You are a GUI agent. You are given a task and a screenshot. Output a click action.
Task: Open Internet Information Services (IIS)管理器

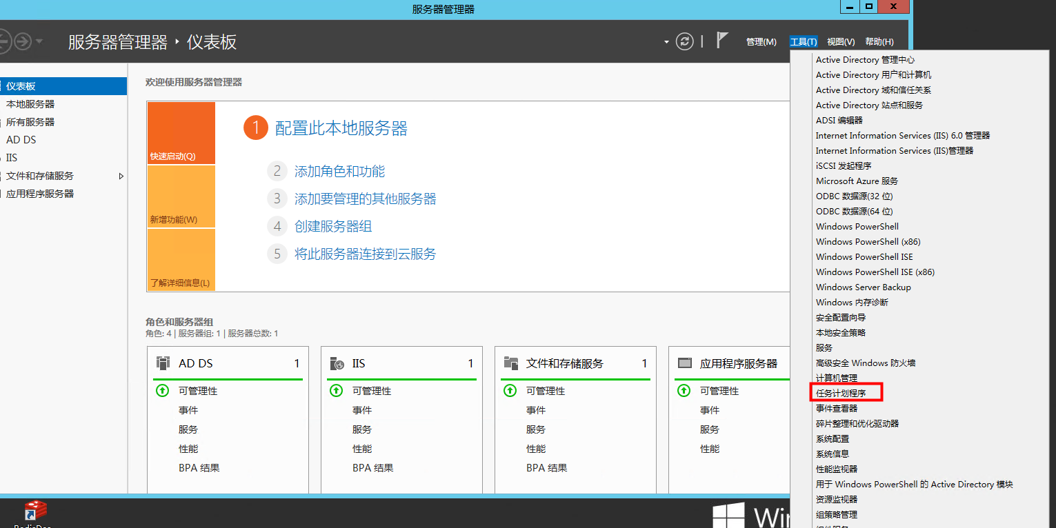[x=895, y=151]
